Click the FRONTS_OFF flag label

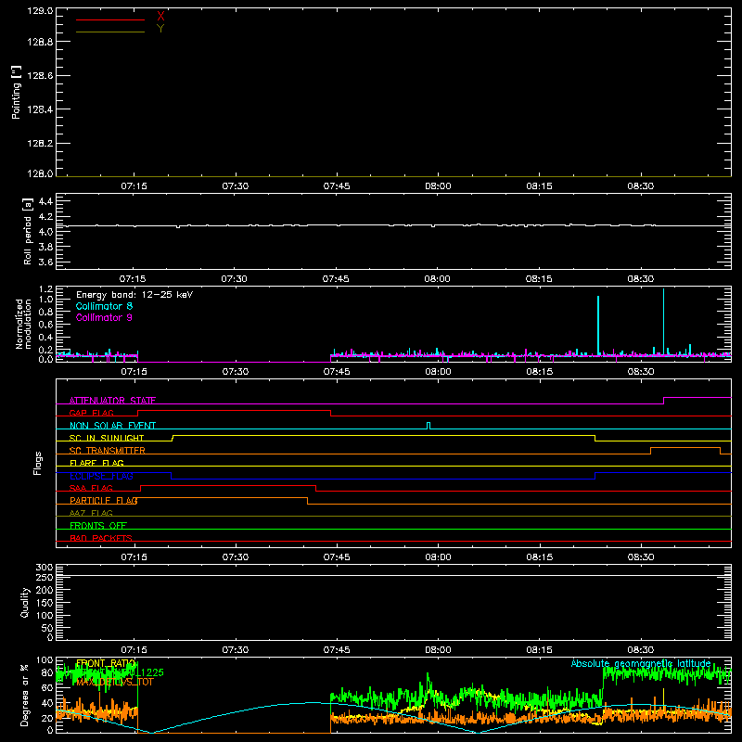click(x=98, y=525)
